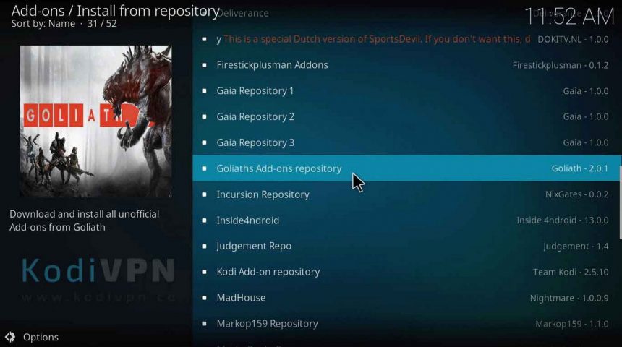The image size is (622, 347).
Task: Select the DOKITV.NL SportsDevil Dutch entry
Action: 406,39
